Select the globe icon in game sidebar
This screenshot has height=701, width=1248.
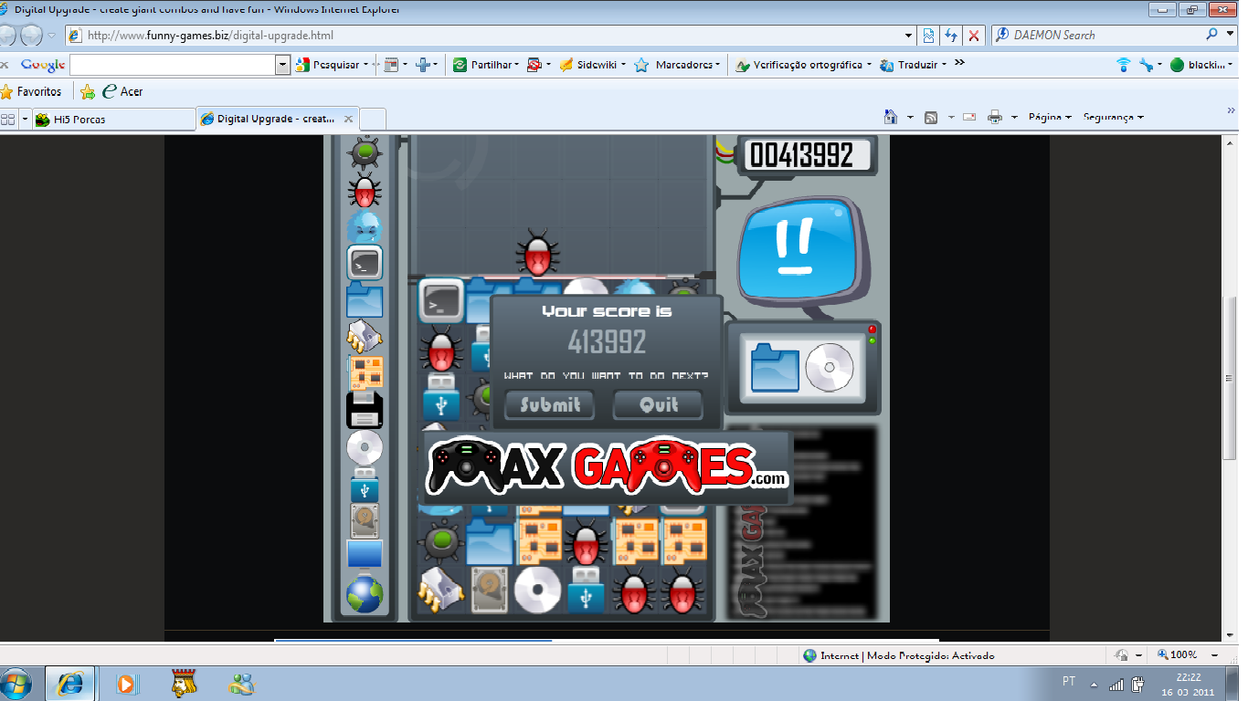(365, 594)
